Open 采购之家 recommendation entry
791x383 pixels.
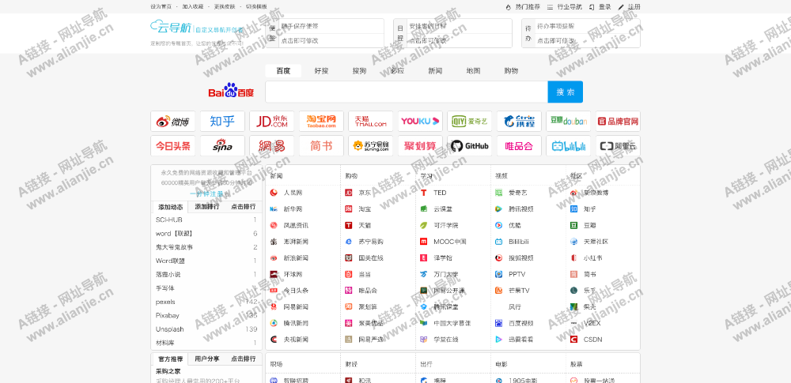coord(168,371)
